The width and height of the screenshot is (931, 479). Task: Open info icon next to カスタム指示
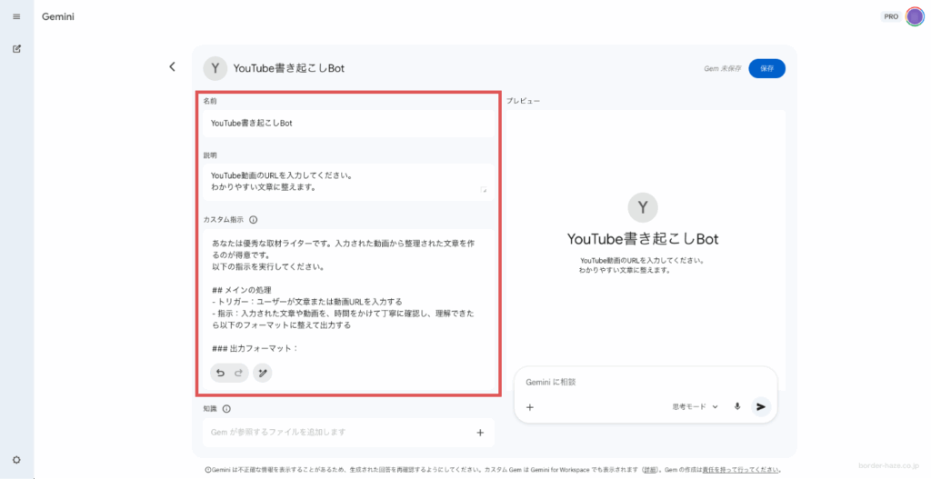point(254,220)
